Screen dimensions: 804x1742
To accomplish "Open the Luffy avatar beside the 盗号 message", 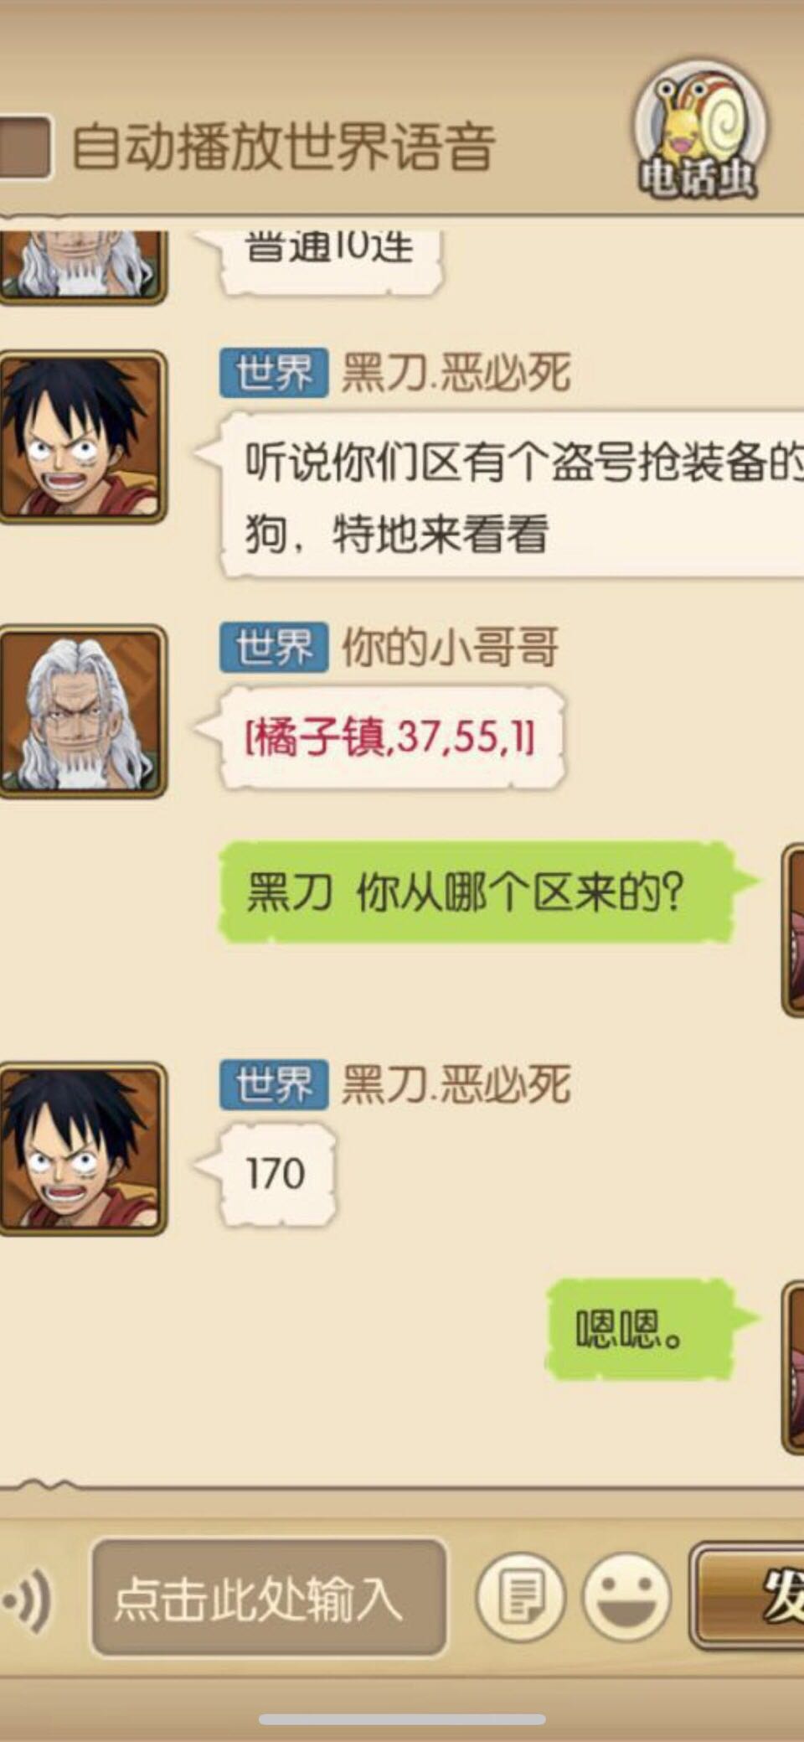I will (x=81, y=437).
